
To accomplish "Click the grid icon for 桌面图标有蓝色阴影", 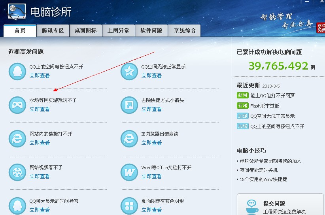I will pos(129,206).
